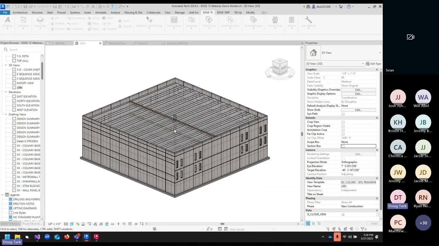Click the drawing area horizontal scrollbar thumb
The image size is (439, 246).
pos(222,224)
